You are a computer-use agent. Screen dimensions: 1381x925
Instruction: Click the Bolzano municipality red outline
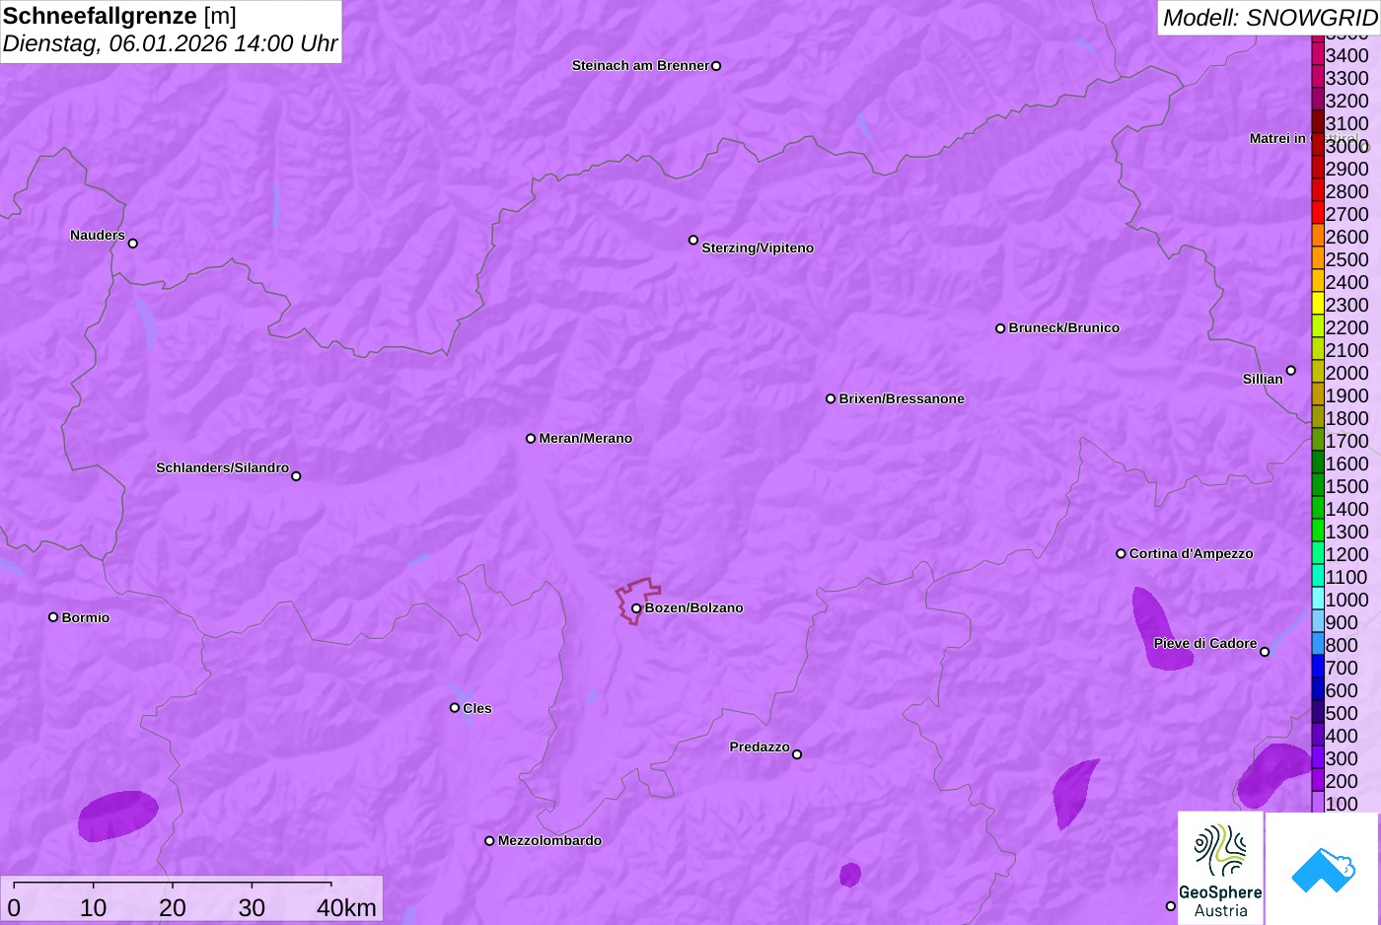point(637,600)
